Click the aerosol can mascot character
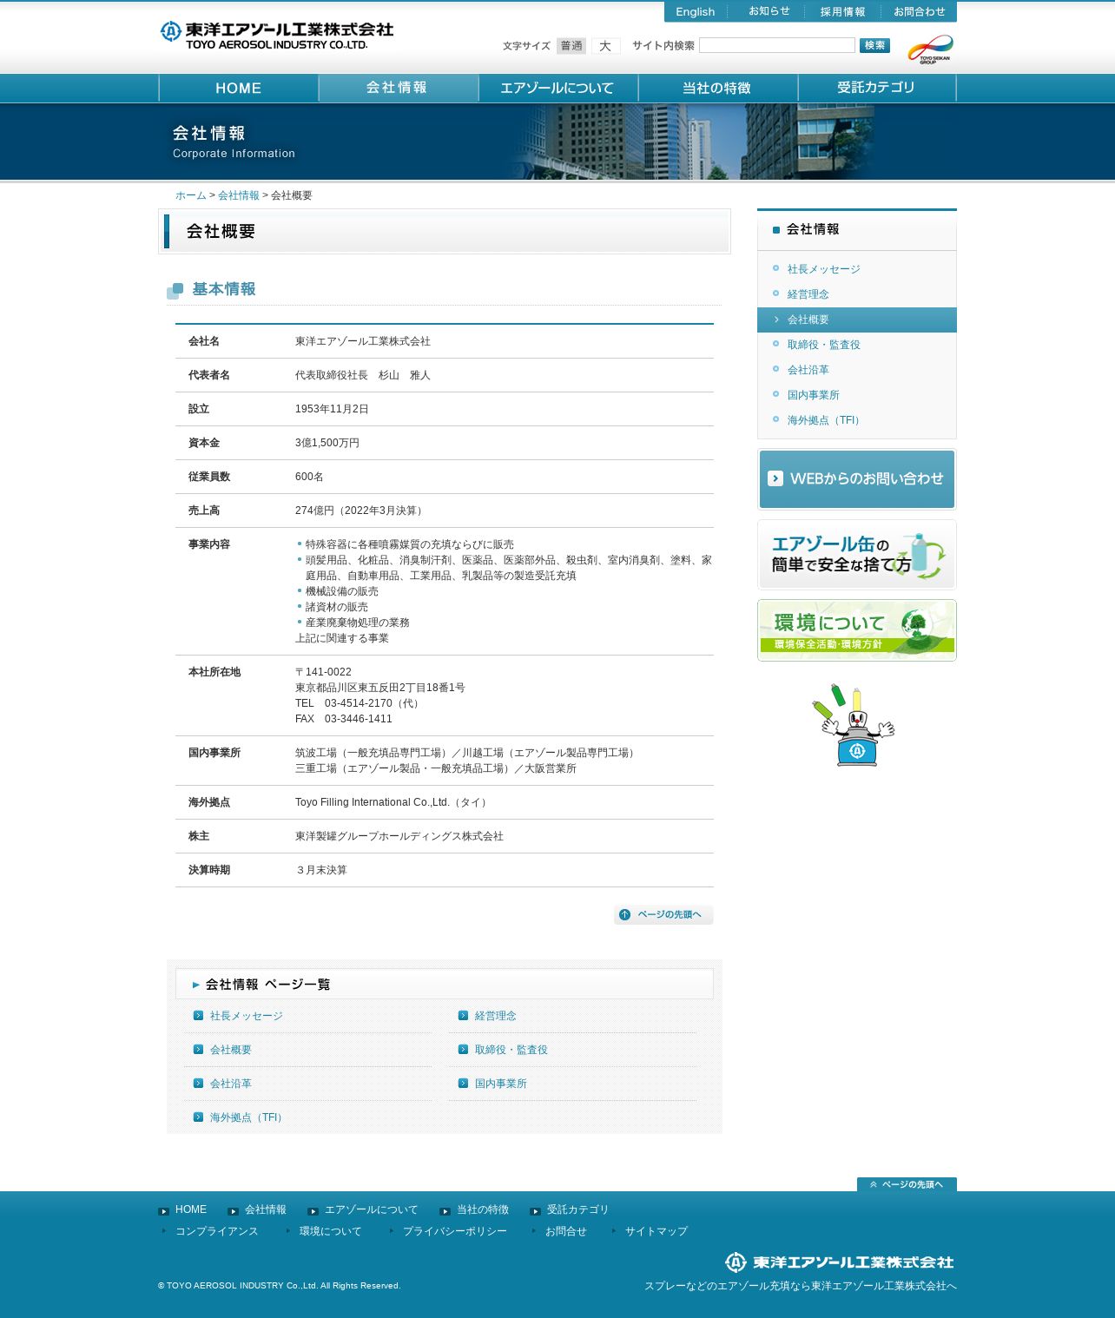This screenshot has width=1115, height=1318. 854,725
